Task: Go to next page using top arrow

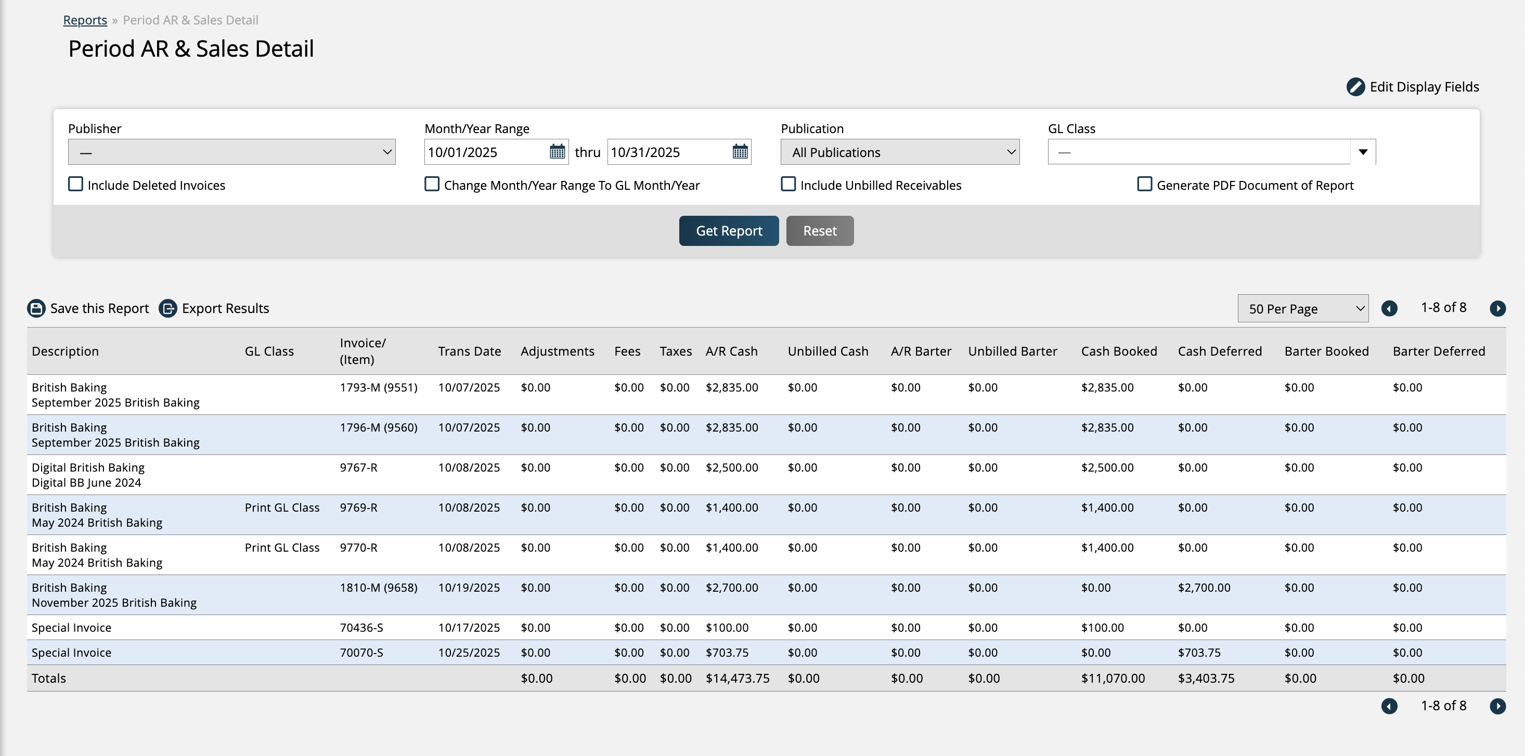Action: click(1498, 308)
